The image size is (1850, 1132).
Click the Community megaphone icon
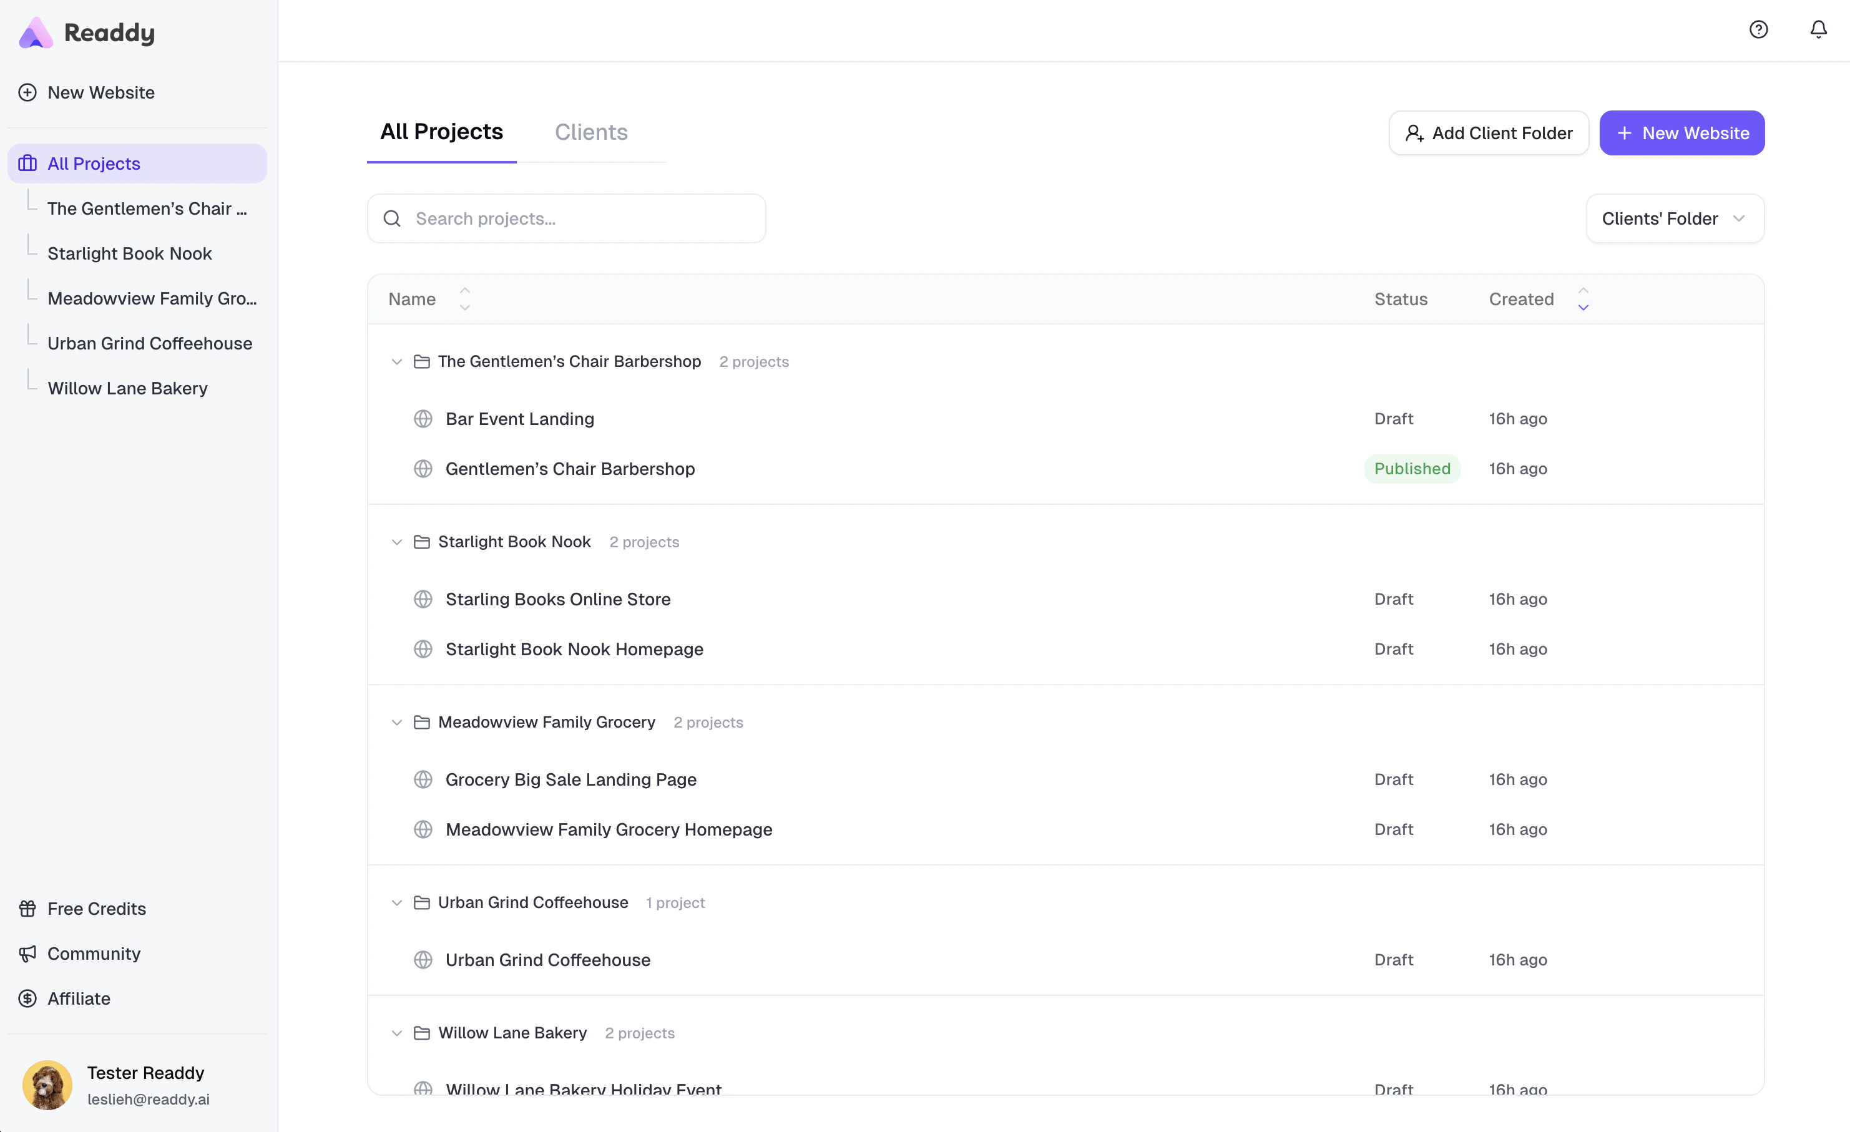pos(27,954)
